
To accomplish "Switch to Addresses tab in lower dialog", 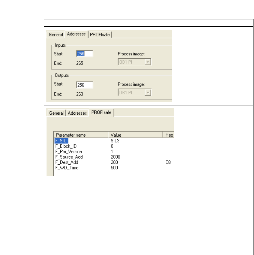I will click(x=77, y=113).
